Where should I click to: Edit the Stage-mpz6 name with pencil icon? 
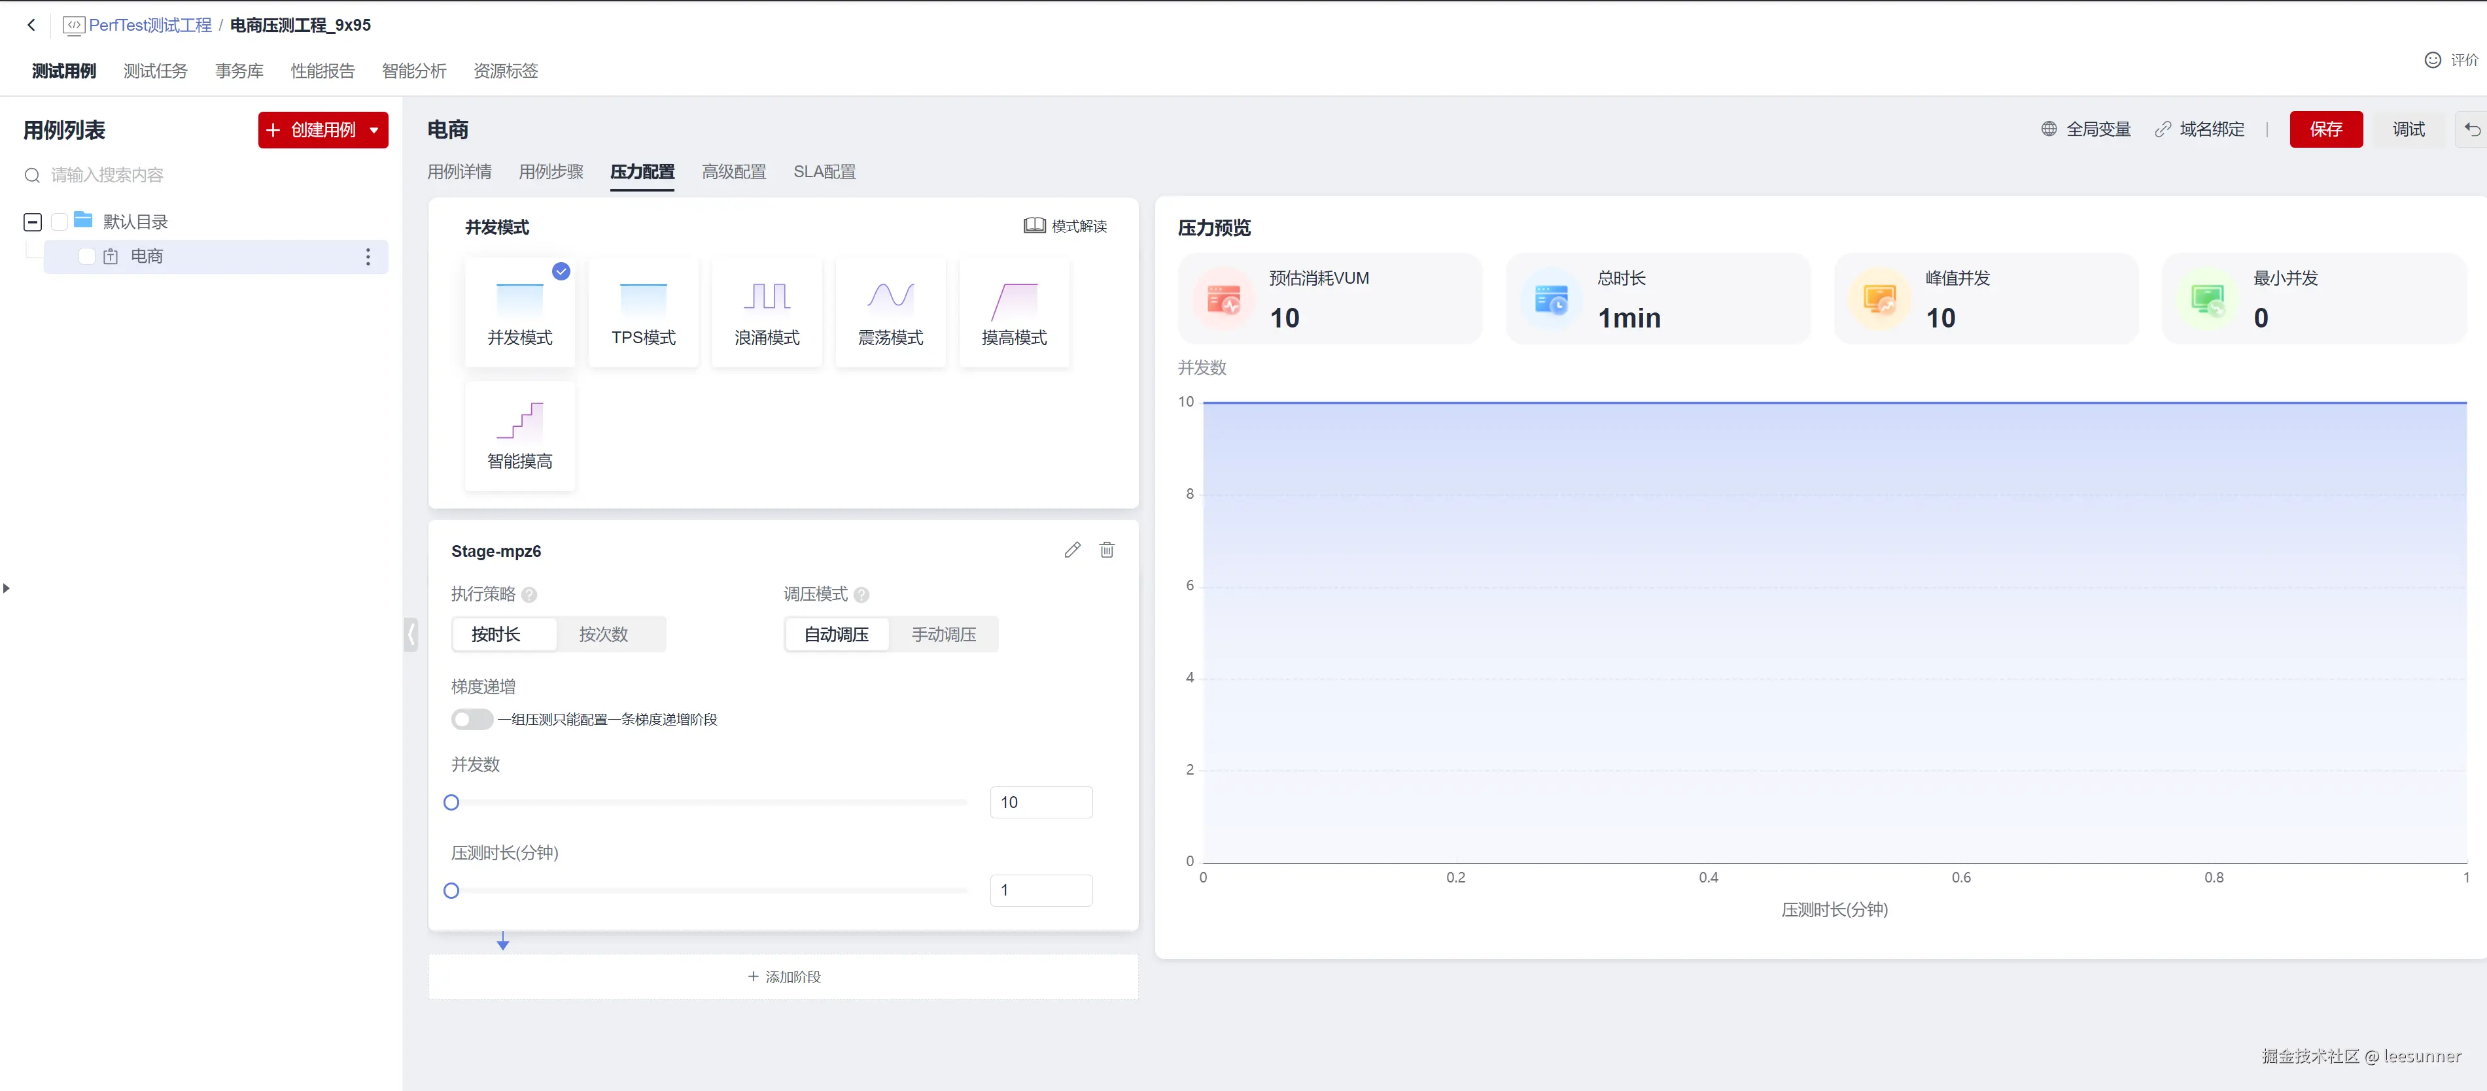pos(1071,550)
